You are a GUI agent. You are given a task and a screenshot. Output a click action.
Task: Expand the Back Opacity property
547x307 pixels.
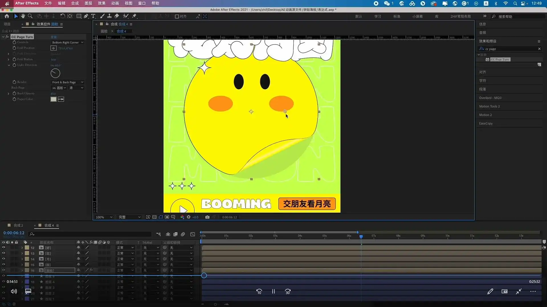pos(9,94)
